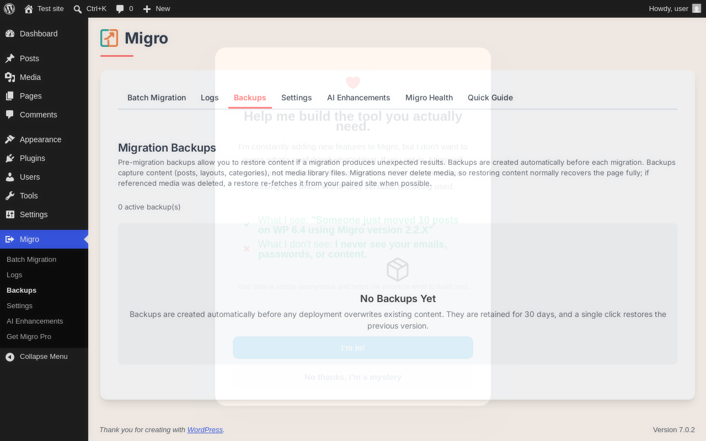Image resolution: width=706 pixels, height=441 pixels.
Task: Select the Backups tab
Action: point(250,98)
